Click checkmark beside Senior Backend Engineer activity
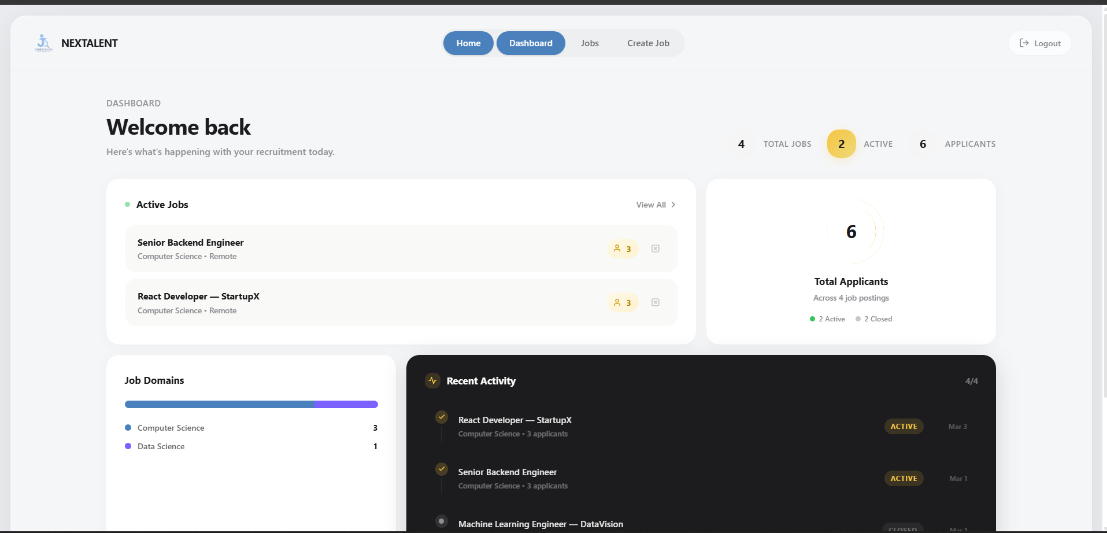 click(x=442, y=469)
